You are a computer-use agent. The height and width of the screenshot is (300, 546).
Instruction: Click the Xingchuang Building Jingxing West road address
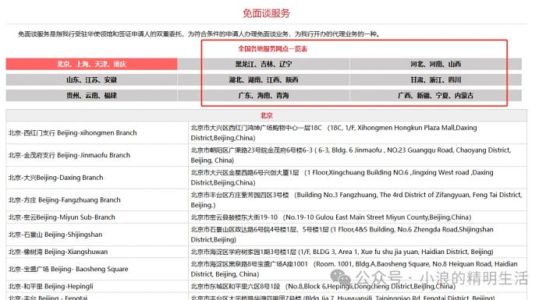[x=357, y=178]
